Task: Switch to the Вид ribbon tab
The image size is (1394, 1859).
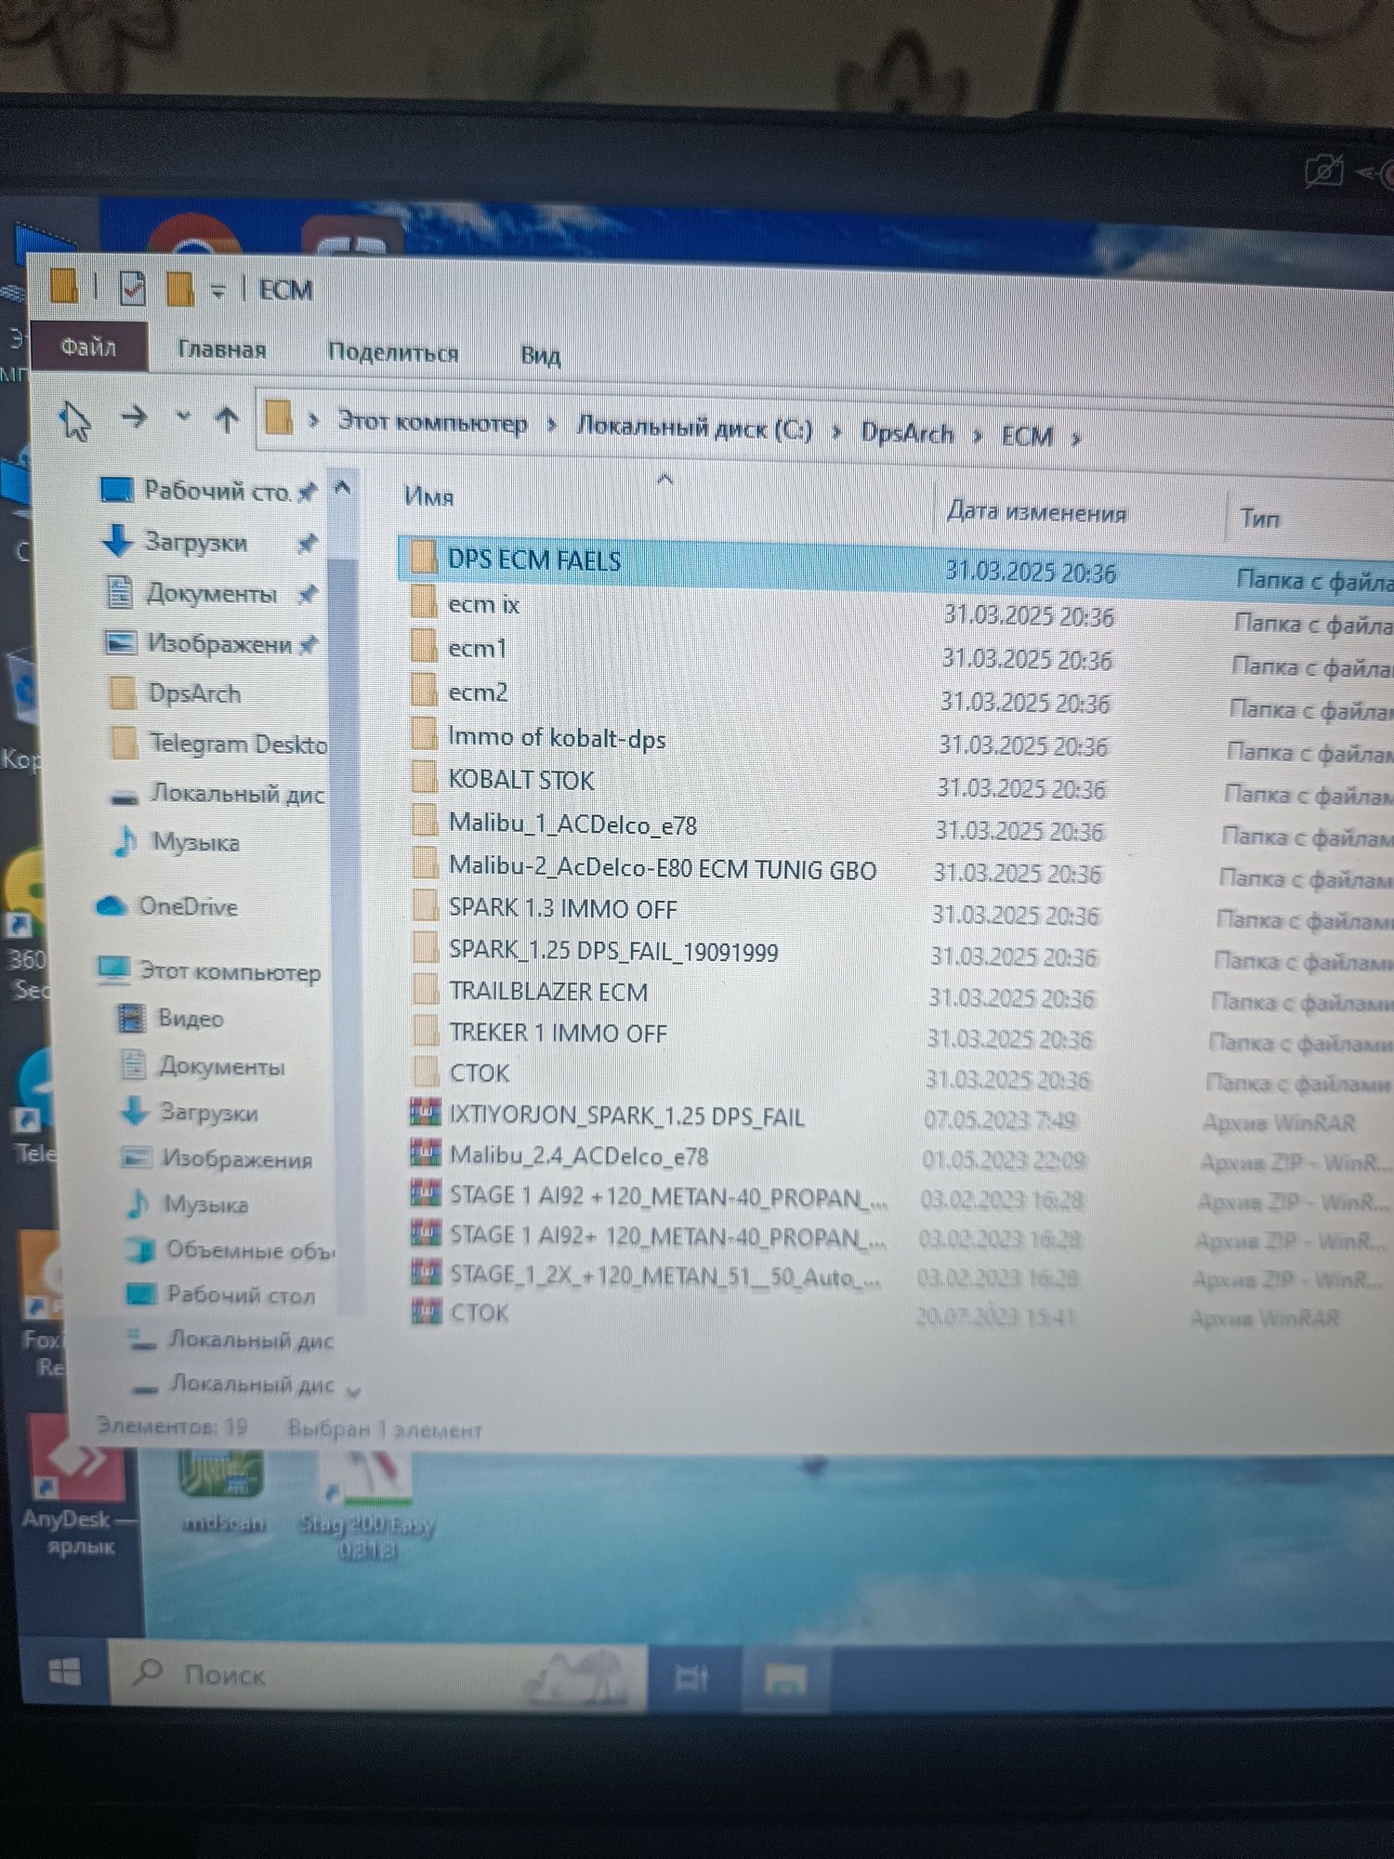Action: pyautogui.click(x=541, y=356)
